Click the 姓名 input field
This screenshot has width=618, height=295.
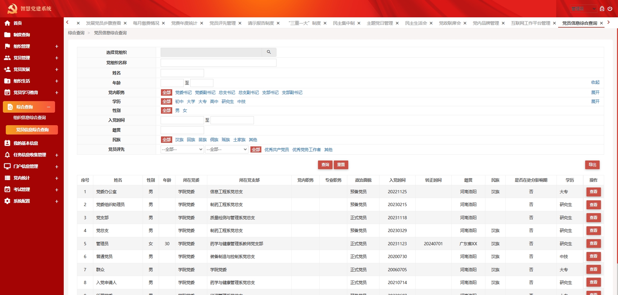182,73
